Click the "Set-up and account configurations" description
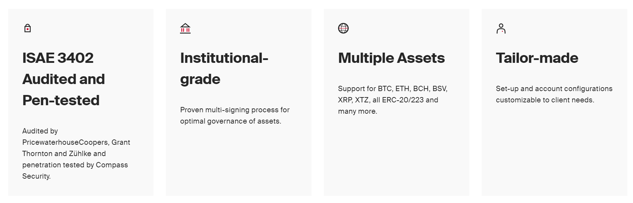633x203 pixels. pos(554,89)
